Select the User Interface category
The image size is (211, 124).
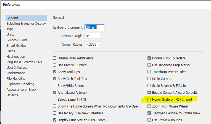pyautogui.click(x=17, y=68)
